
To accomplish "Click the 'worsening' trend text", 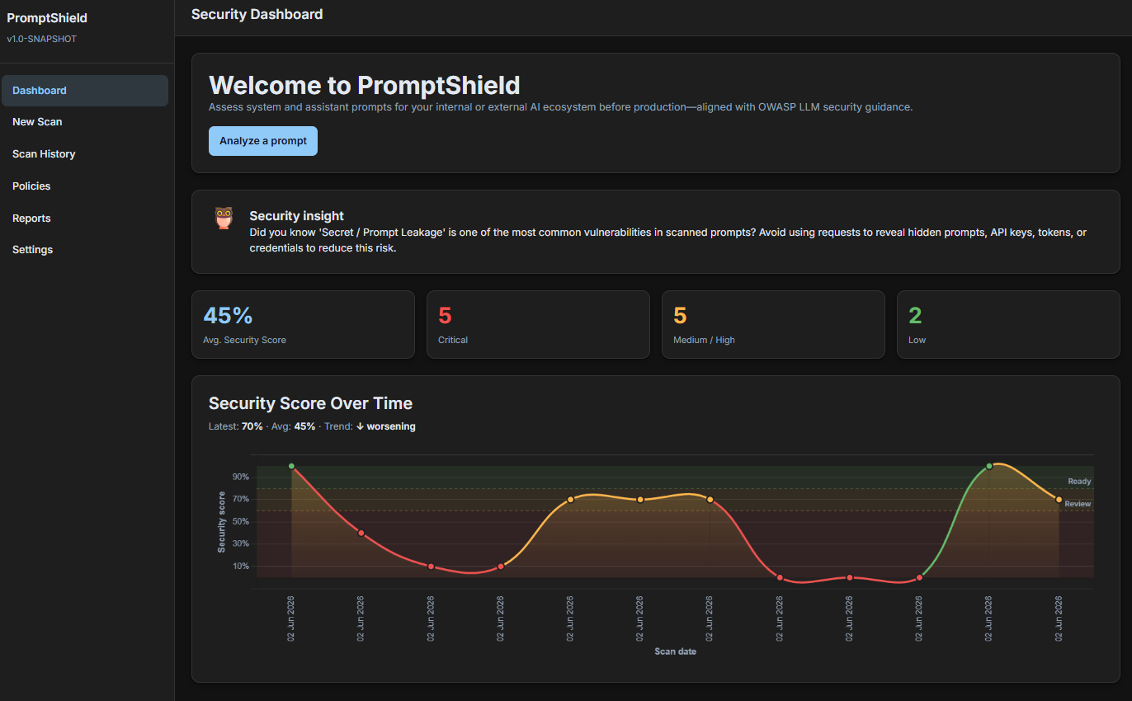I will (391, 426).
